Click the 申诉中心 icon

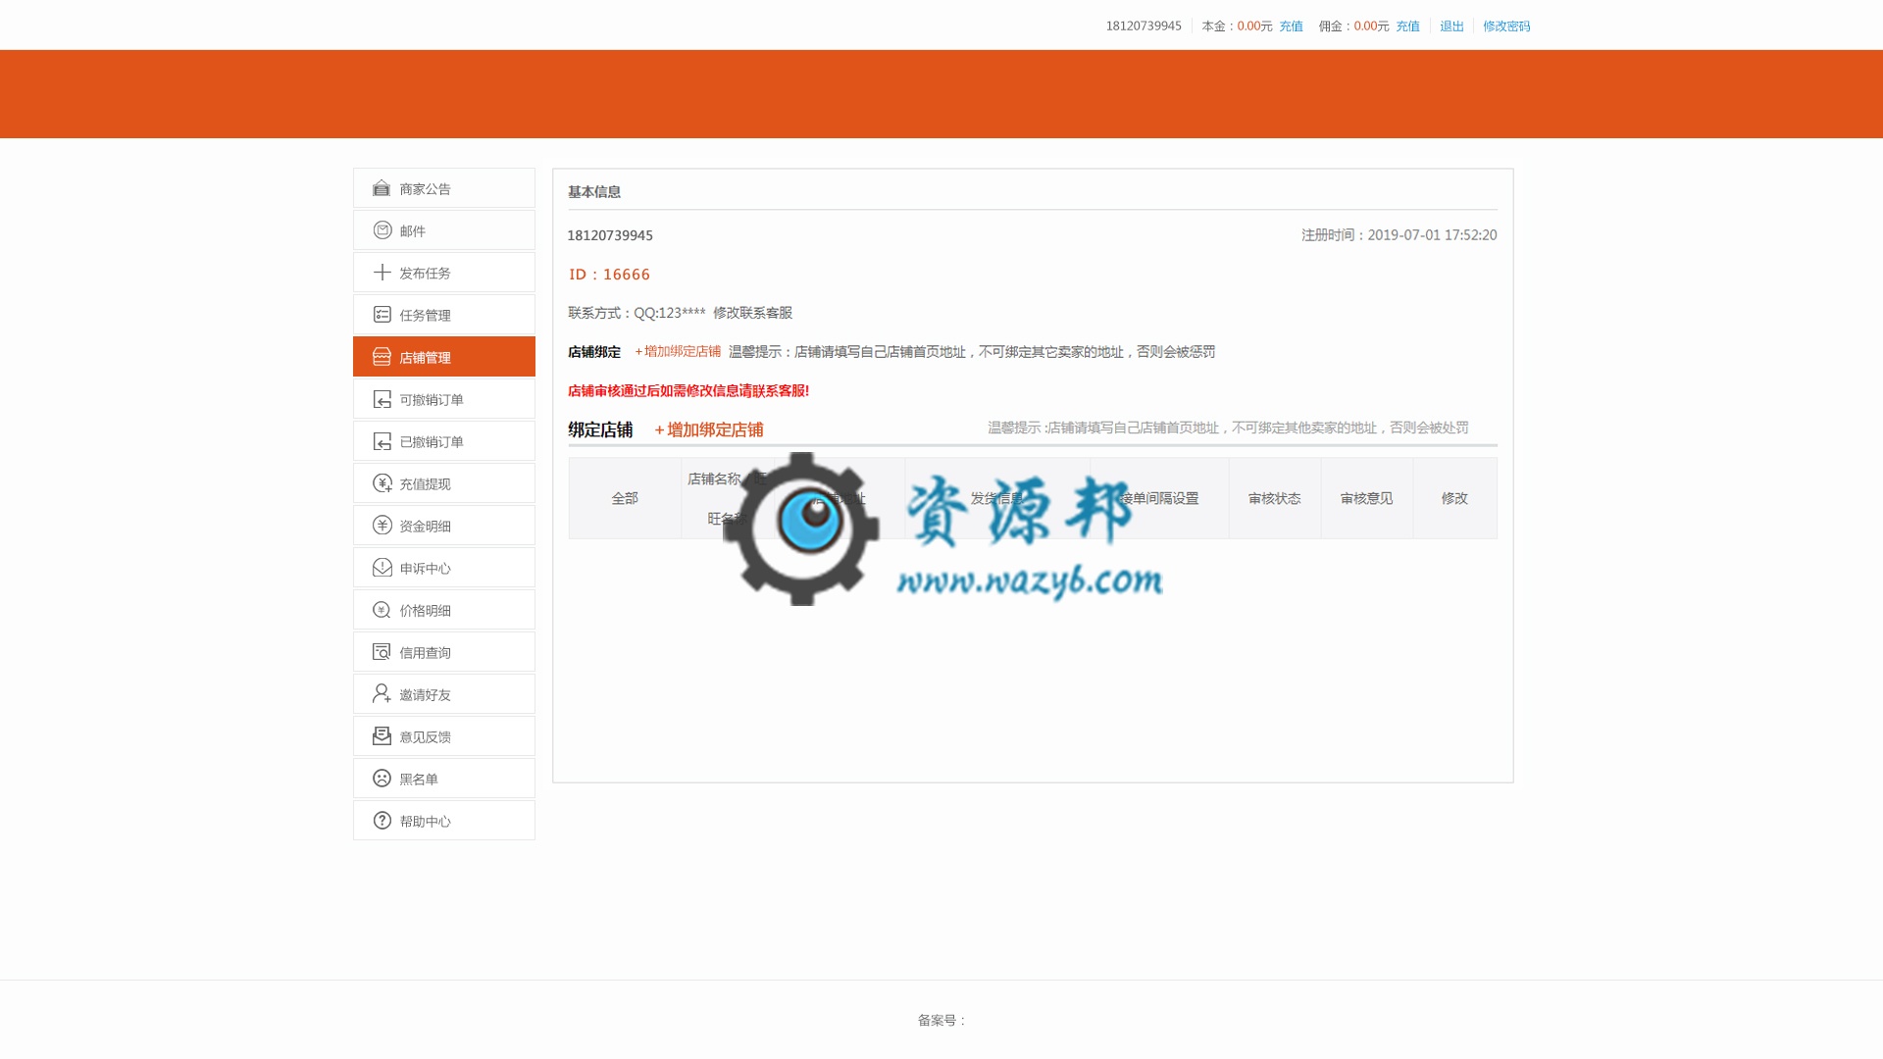tap(382, 568)
